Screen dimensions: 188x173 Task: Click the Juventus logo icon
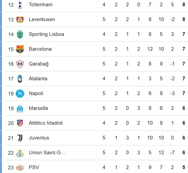(x=20, y=138)
